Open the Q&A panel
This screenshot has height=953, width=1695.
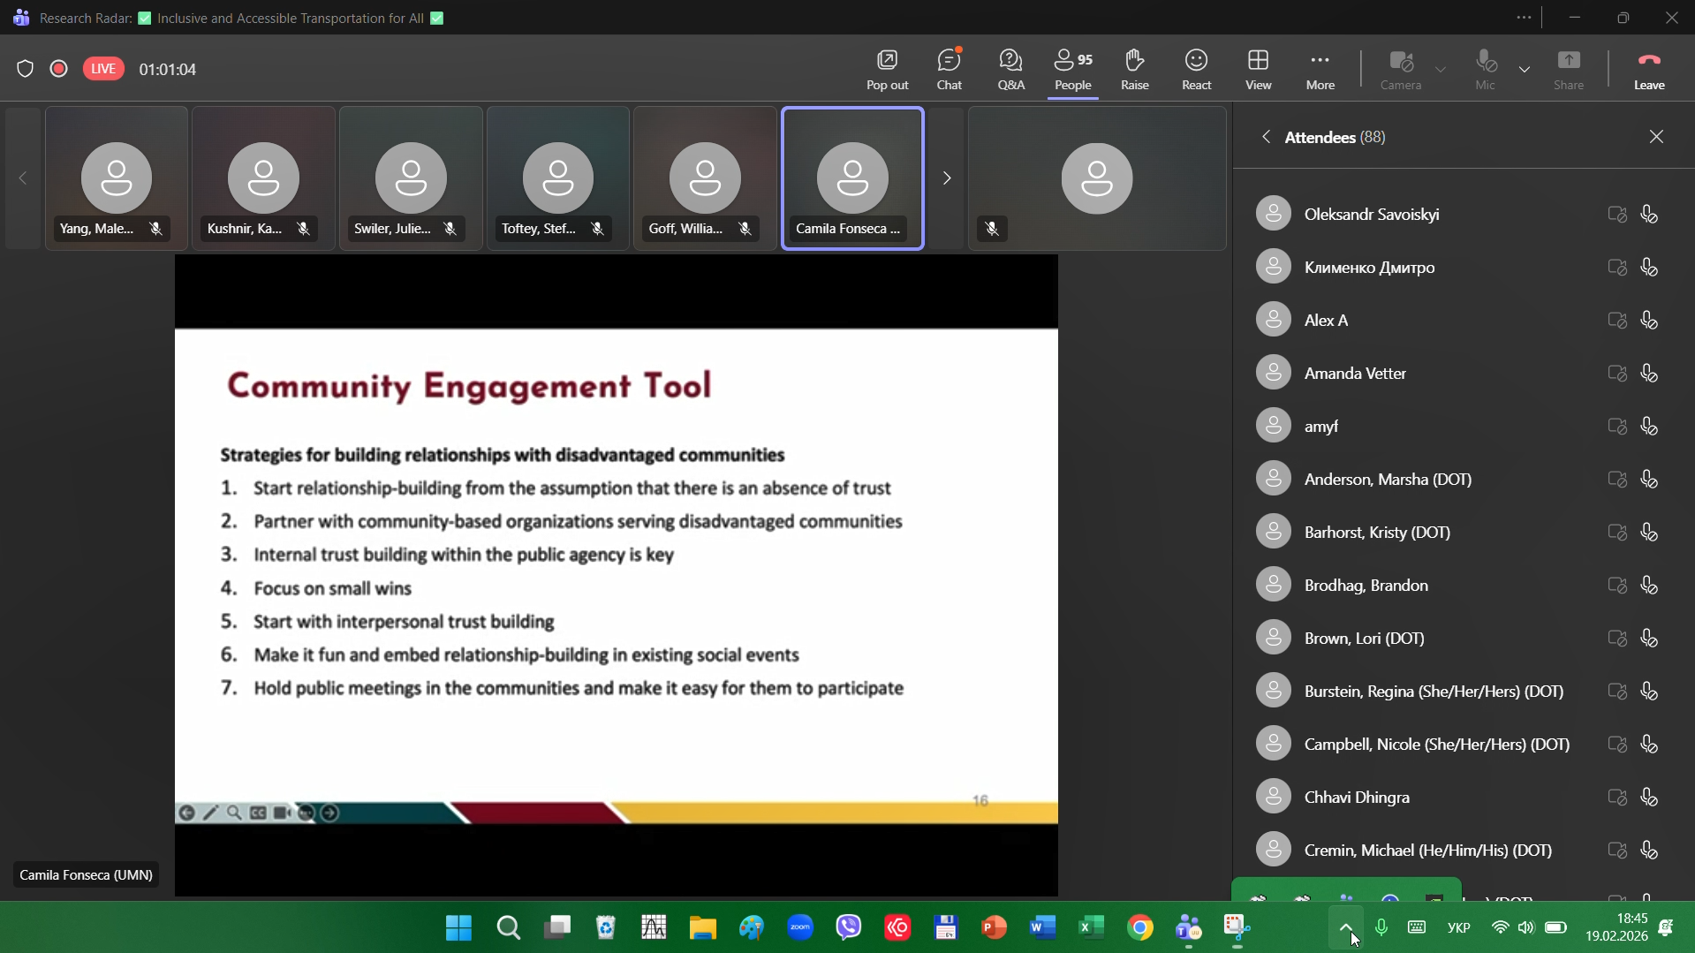[x=1010, y=69]
